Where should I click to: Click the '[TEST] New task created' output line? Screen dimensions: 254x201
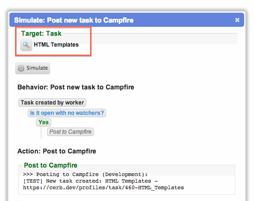(91, 181)
